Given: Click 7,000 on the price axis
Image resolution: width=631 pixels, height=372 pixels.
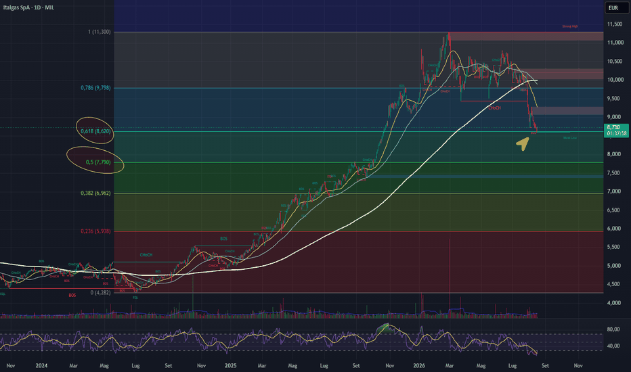Looking at the screenshot, I should (613, 191).
